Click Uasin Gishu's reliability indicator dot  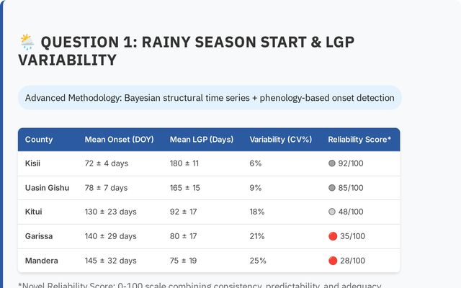tap(332, 188)
